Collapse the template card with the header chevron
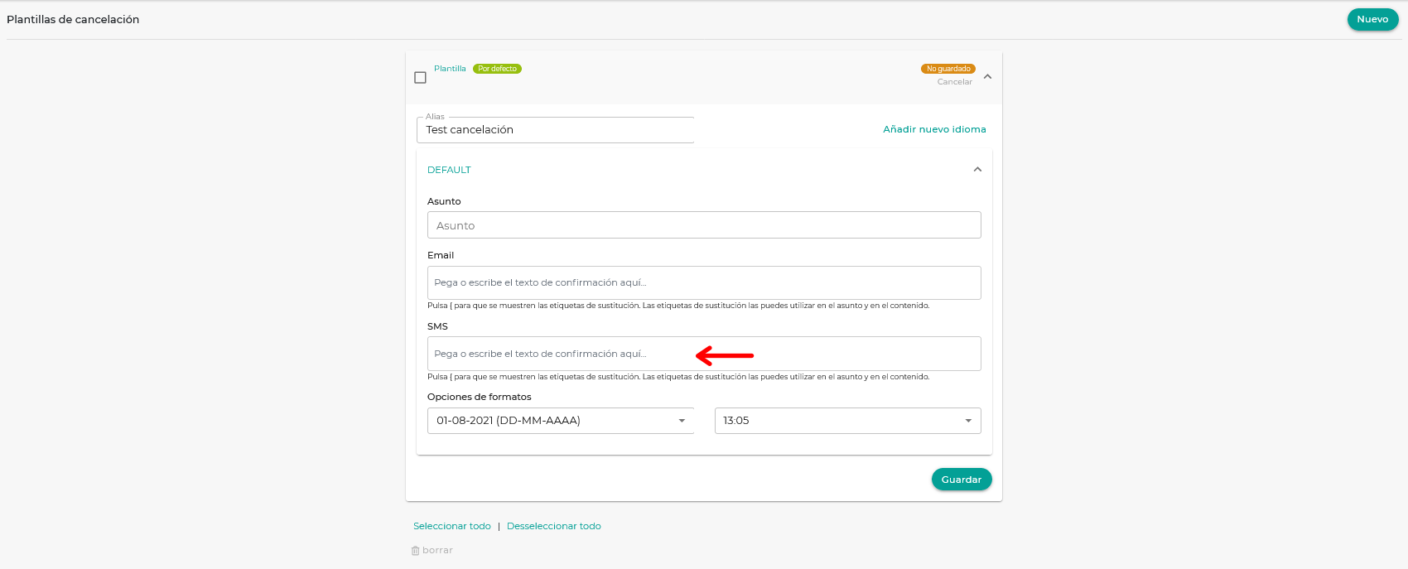Viewport: 1408px width, 569px height. click(x=987, y=77)
